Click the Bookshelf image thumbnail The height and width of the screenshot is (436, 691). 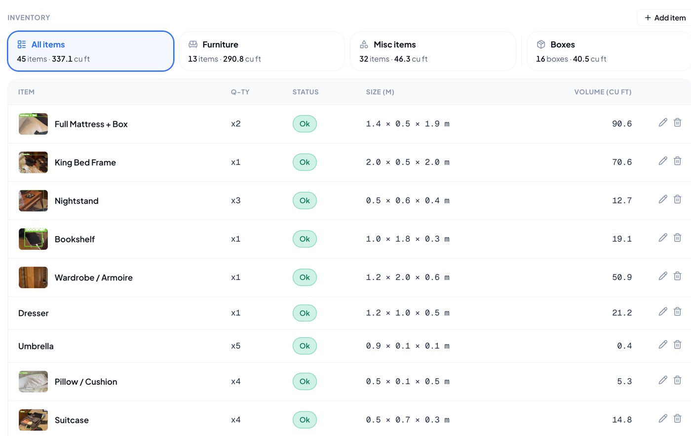click(33, 239)
